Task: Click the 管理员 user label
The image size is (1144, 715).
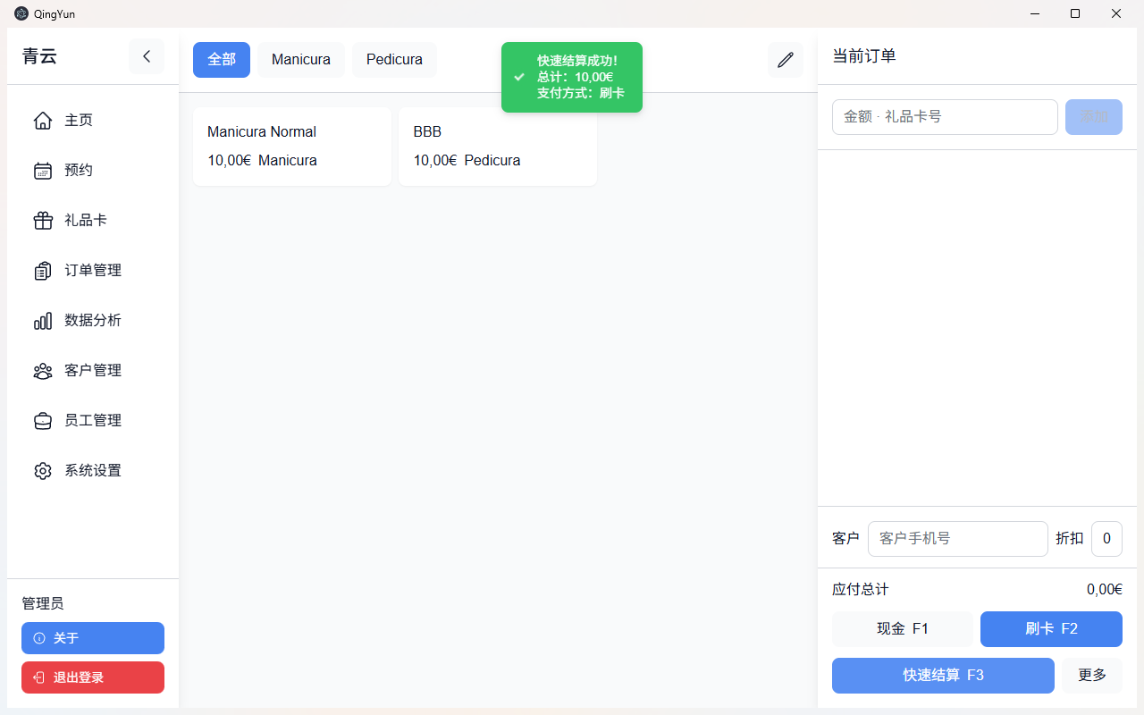Action: (43, 604)
